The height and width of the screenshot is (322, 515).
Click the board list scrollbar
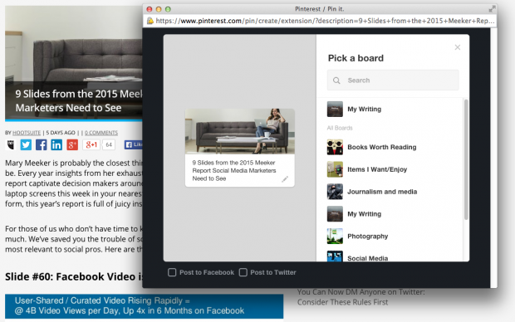point(466,159)
